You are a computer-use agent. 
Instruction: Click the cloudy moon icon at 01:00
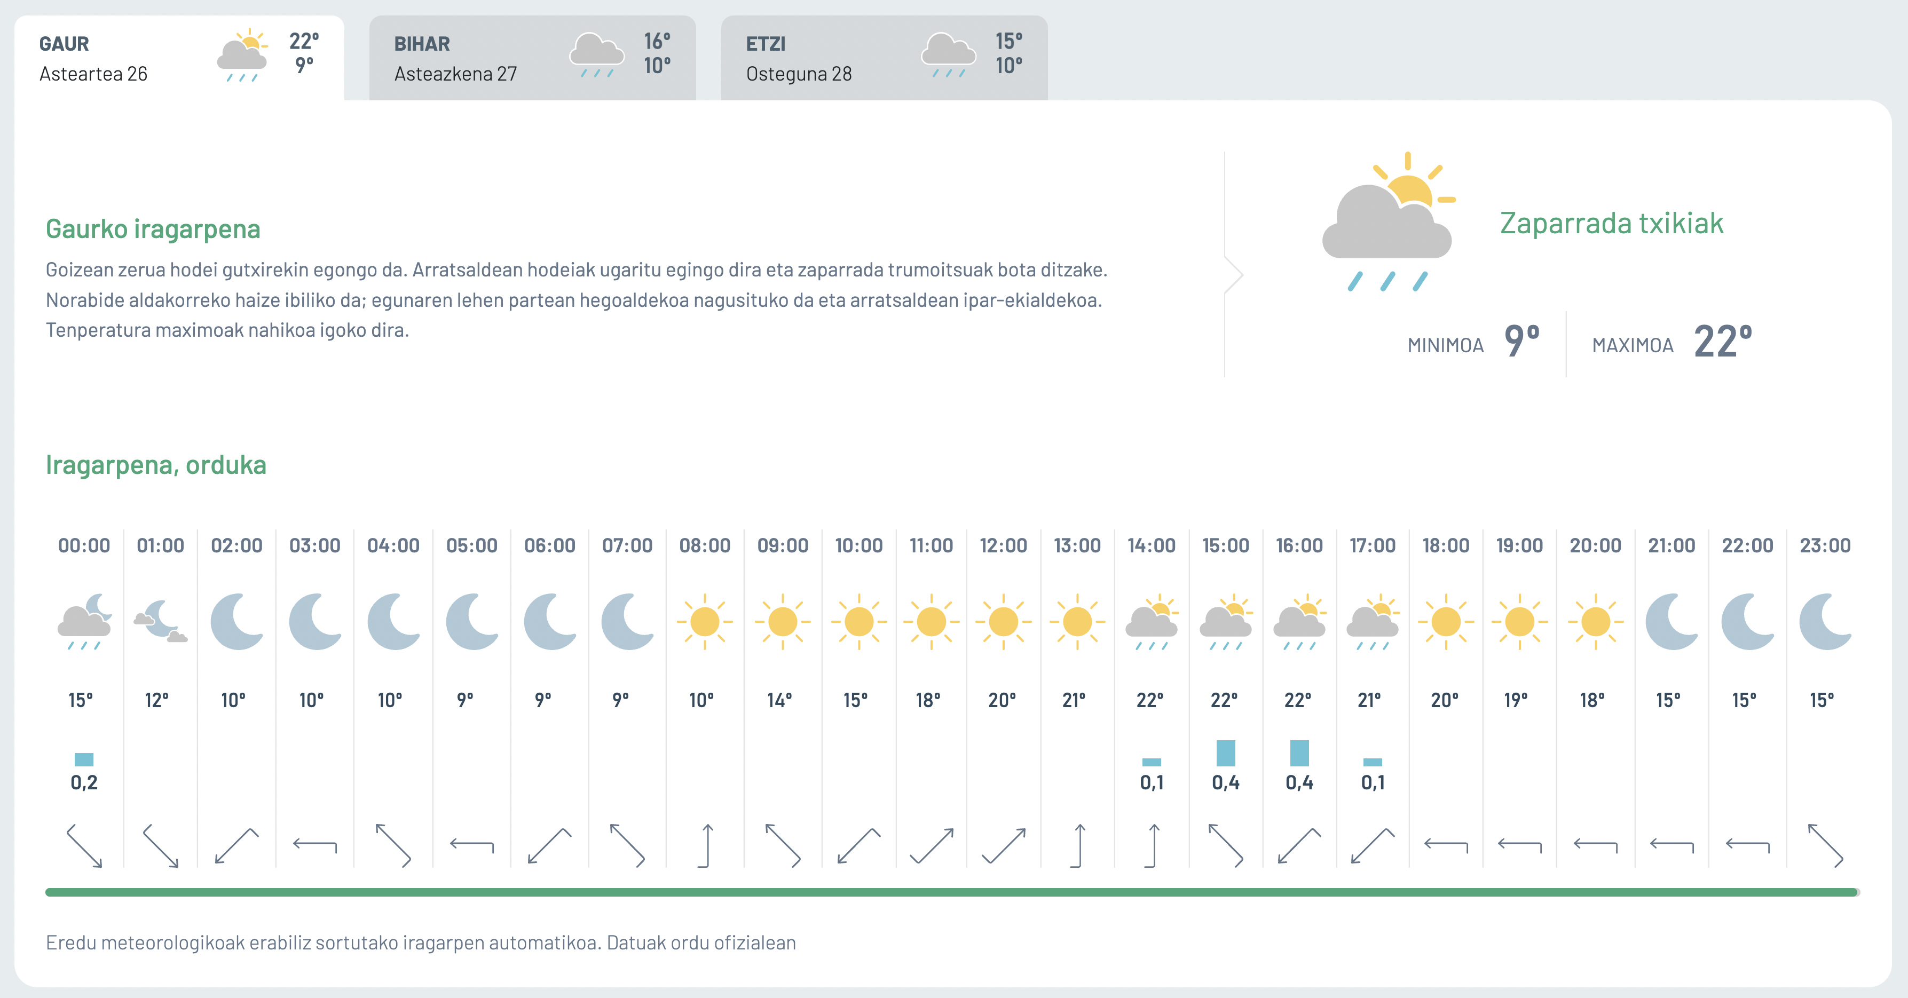[161, 621]
